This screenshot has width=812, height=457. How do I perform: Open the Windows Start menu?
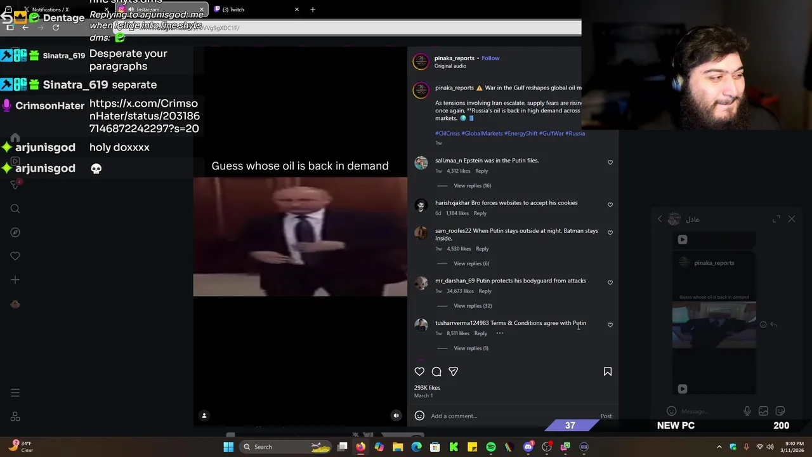[228, 447]
